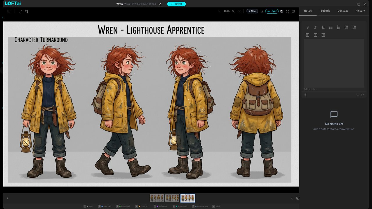This screenshot has width=372, height=209.
Task: Click in the Add a note text area
Action: click(334, 63)
